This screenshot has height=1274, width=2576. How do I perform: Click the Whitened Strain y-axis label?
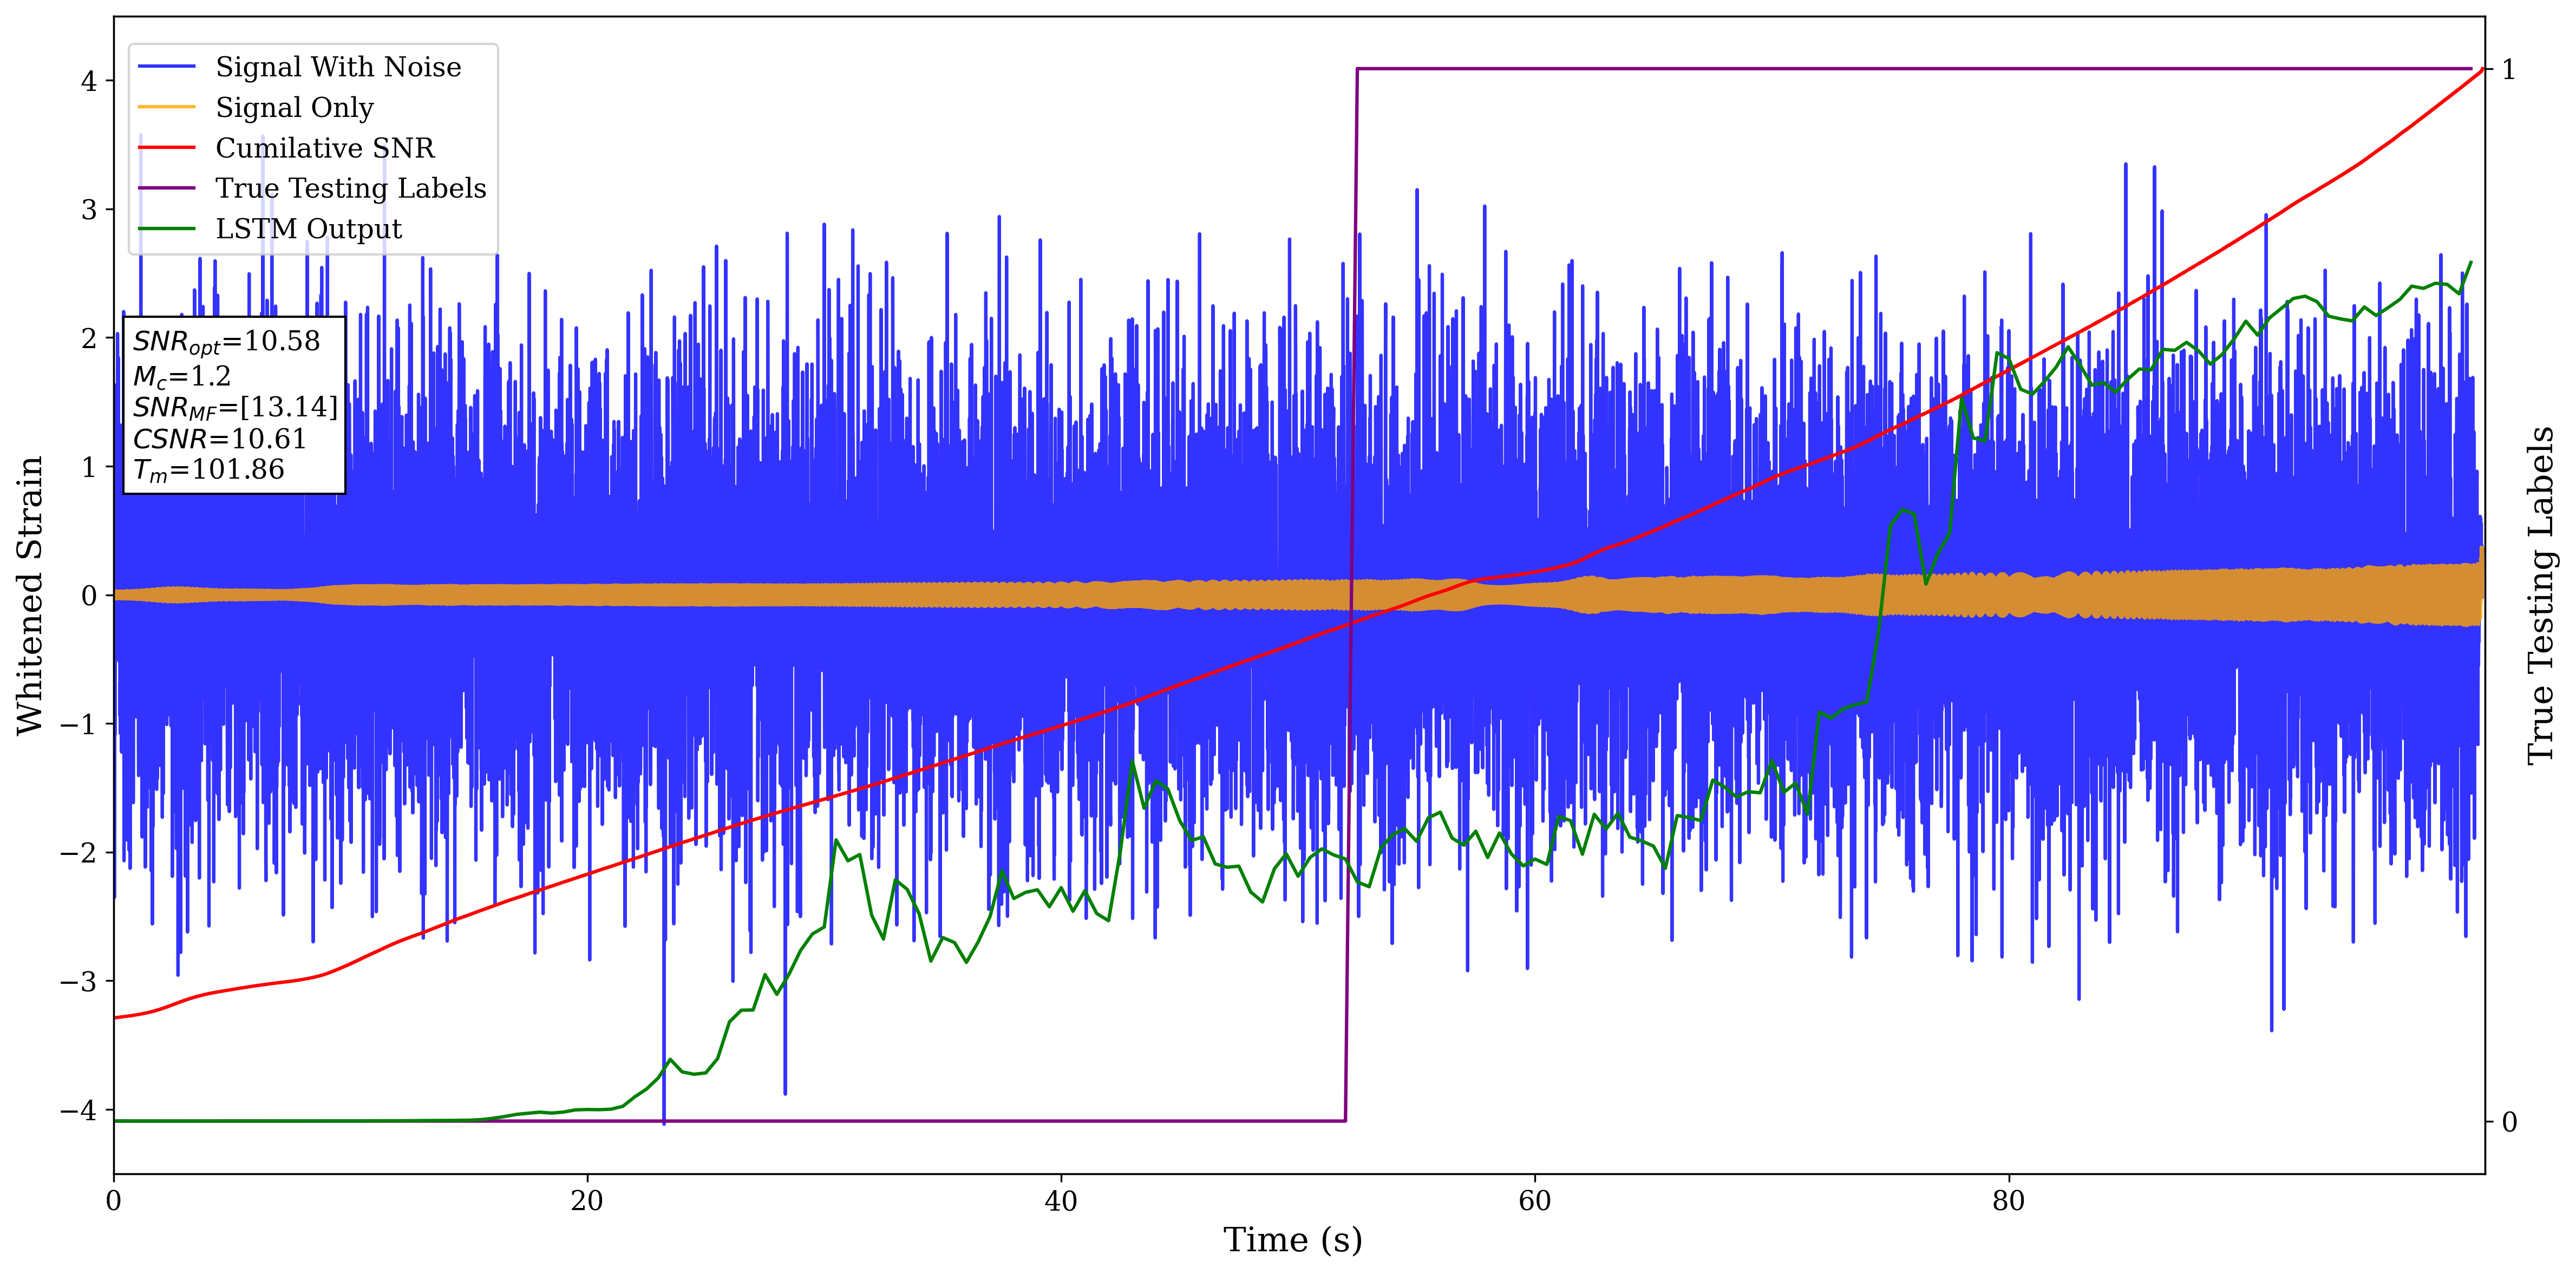(x=30, y=595)
